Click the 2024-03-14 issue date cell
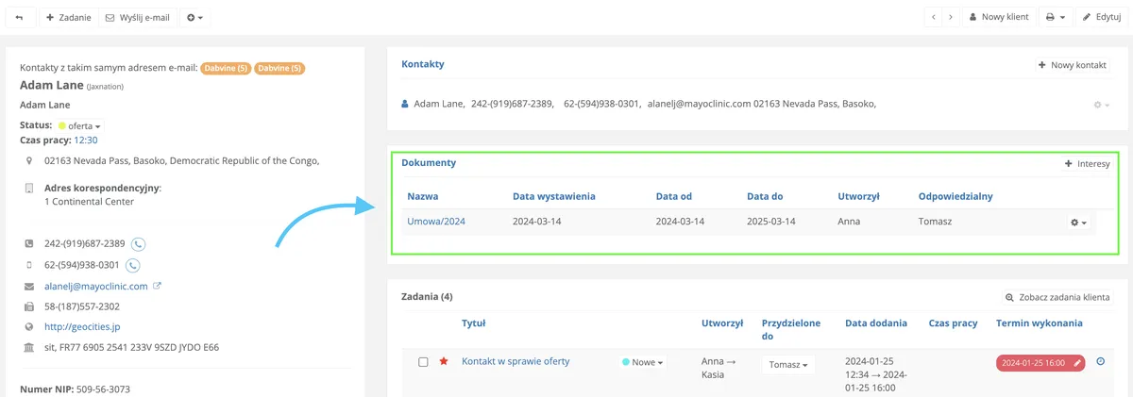 tap(537, 222)
